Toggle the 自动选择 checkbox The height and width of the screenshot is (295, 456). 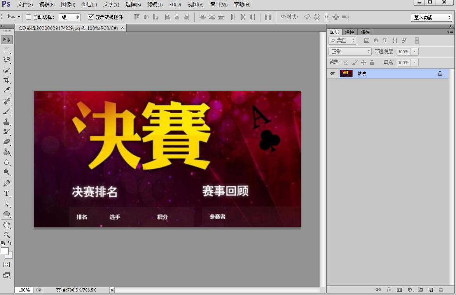[28, 17]
